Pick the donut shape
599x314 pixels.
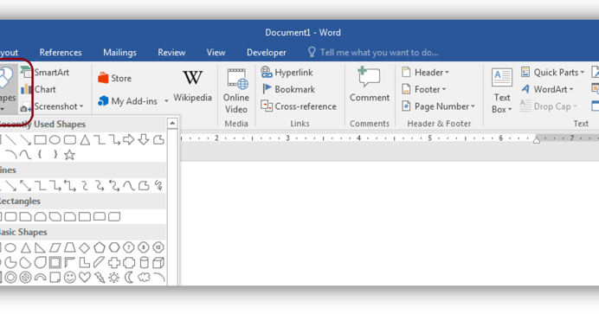click(10, 278)
